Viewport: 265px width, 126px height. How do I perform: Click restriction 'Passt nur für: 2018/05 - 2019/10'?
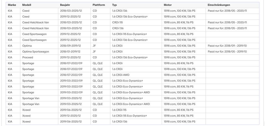coord(227,52)
